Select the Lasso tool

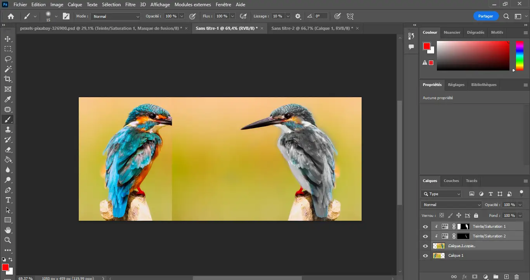pyautogui.click(x=8, y=59)
